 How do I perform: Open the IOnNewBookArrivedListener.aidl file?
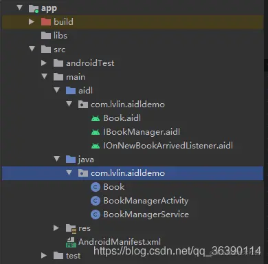[168, 146]
